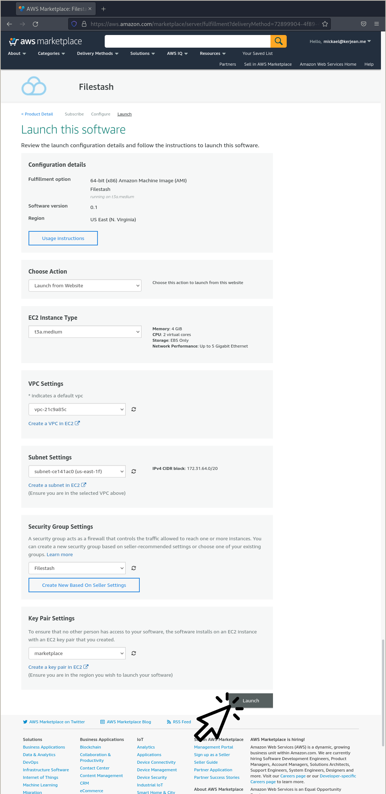Refresh the VPC list
This screenshot has width=386, height=794.
134,409
